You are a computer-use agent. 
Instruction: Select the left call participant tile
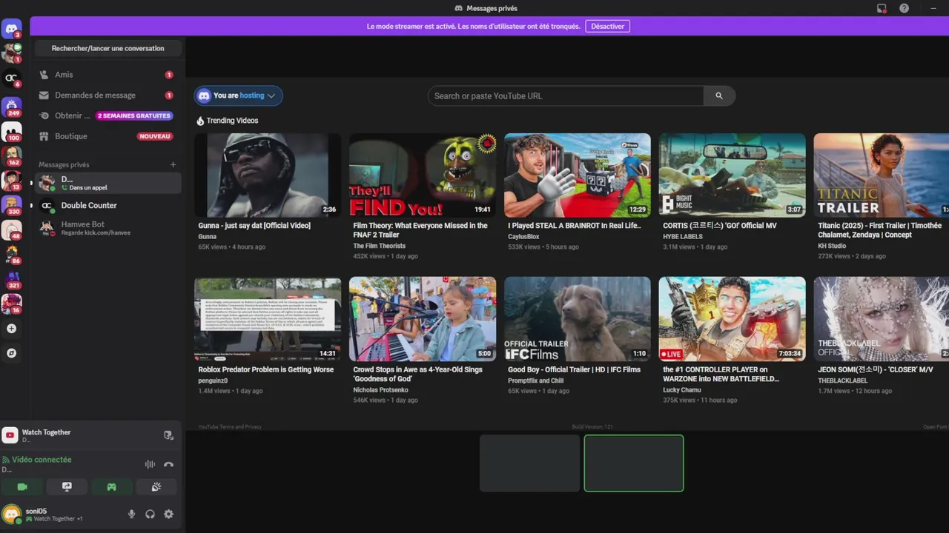(x=529, y=463)
